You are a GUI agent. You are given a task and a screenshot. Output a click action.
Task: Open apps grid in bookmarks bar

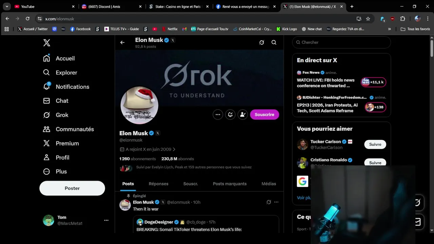(6, 29)
